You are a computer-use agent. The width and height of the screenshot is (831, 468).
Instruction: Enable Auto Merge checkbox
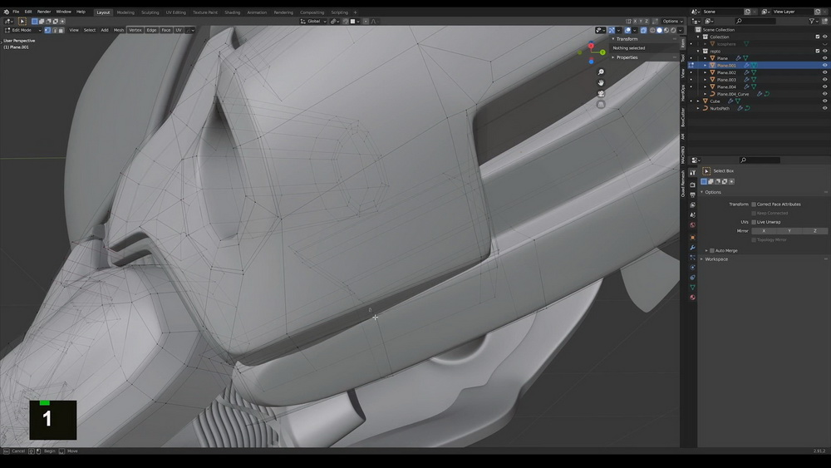tap(712, 250)
